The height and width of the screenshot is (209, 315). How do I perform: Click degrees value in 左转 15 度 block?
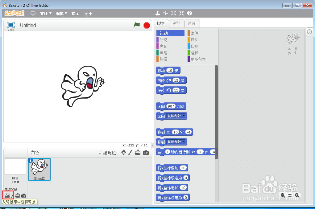coord(176,90)
